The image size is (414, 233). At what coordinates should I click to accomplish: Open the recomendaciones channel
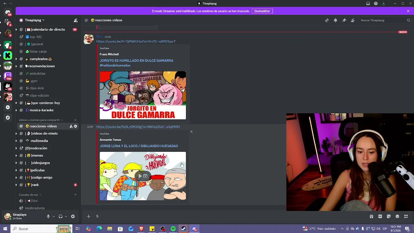click(48, 66)
